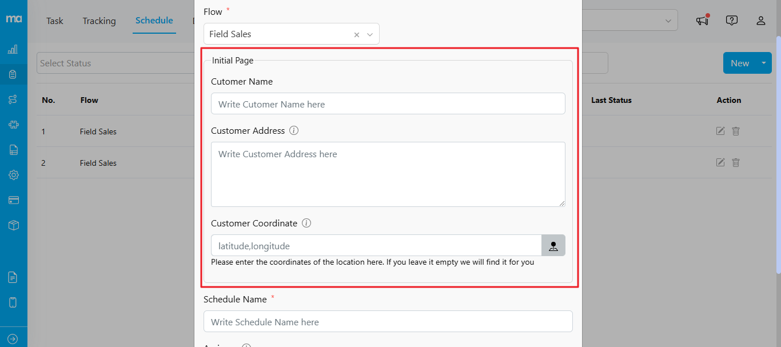Click the Schedule Name input field
The height and width of the screenshot is (347, 781).
pyautogui.click(x=388, y=322)
